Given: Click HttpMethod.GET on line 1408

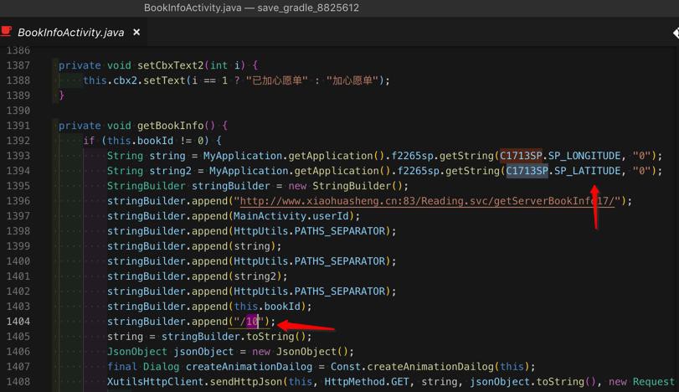Looking at the screenshot, I should [x=367, y=382].
